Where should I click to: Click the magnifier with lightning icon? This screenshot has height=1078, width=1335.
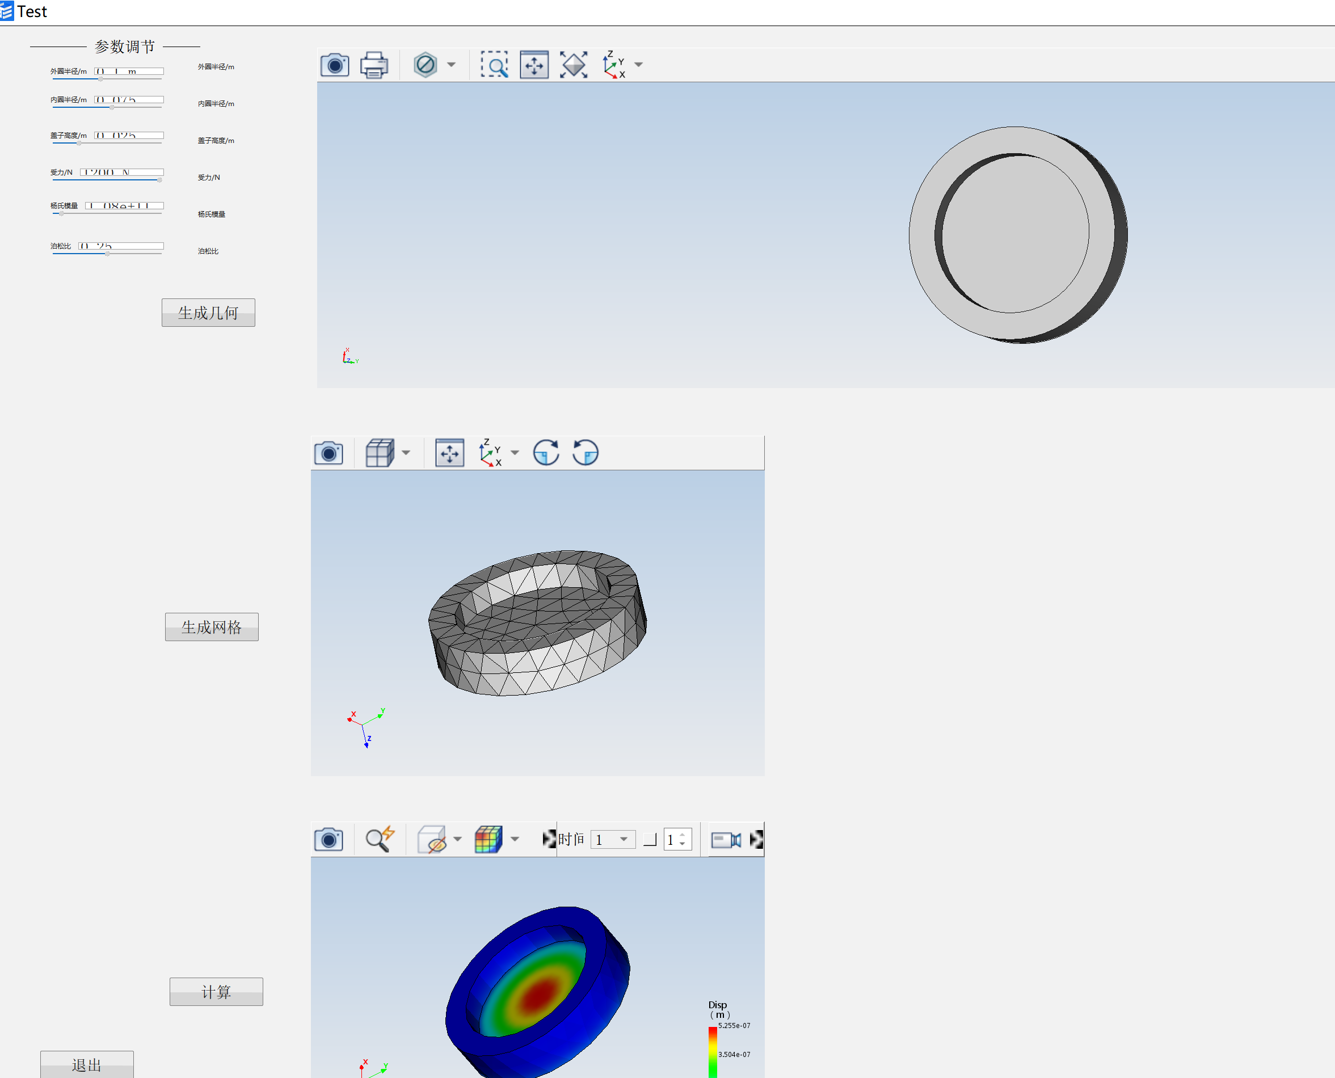coord(380,840)
